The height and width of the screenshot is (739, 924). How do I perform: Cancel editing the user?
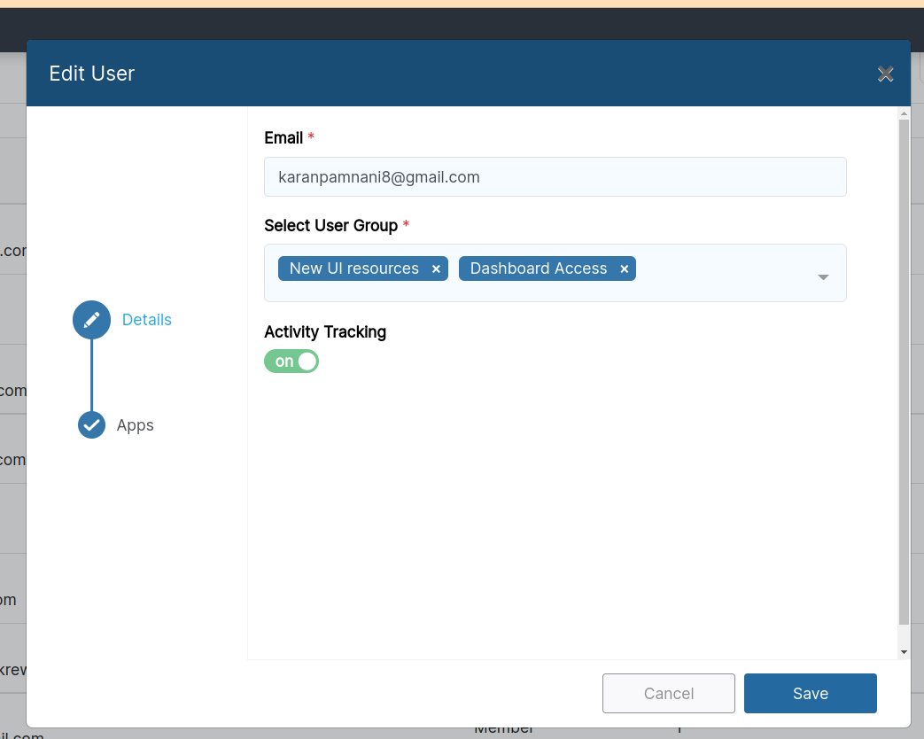pos(668,693)
